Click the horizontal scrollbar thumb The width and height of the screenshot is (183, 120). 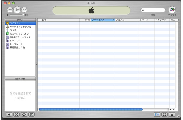(x=91, y=109)
